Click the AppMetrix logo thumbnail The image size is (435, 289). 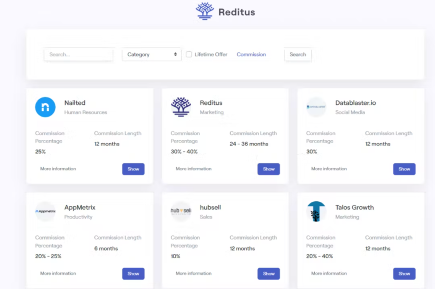45,211
